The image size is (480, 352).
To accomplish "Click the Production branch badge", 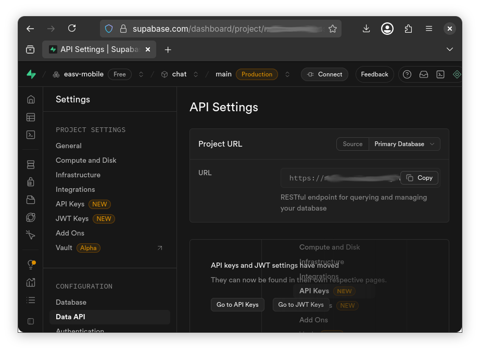I will [x=257, y=74].
